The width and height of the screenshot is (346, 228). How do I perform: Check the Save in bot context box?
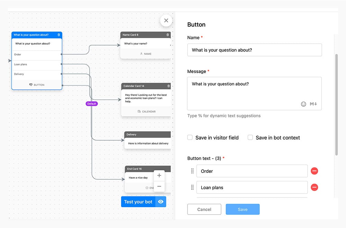pyautogui.click(x=250, y=138)
